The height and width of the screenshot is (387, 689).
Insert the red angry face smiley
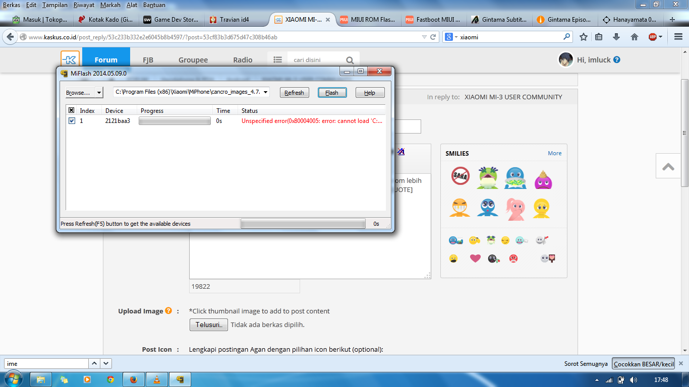513,259
